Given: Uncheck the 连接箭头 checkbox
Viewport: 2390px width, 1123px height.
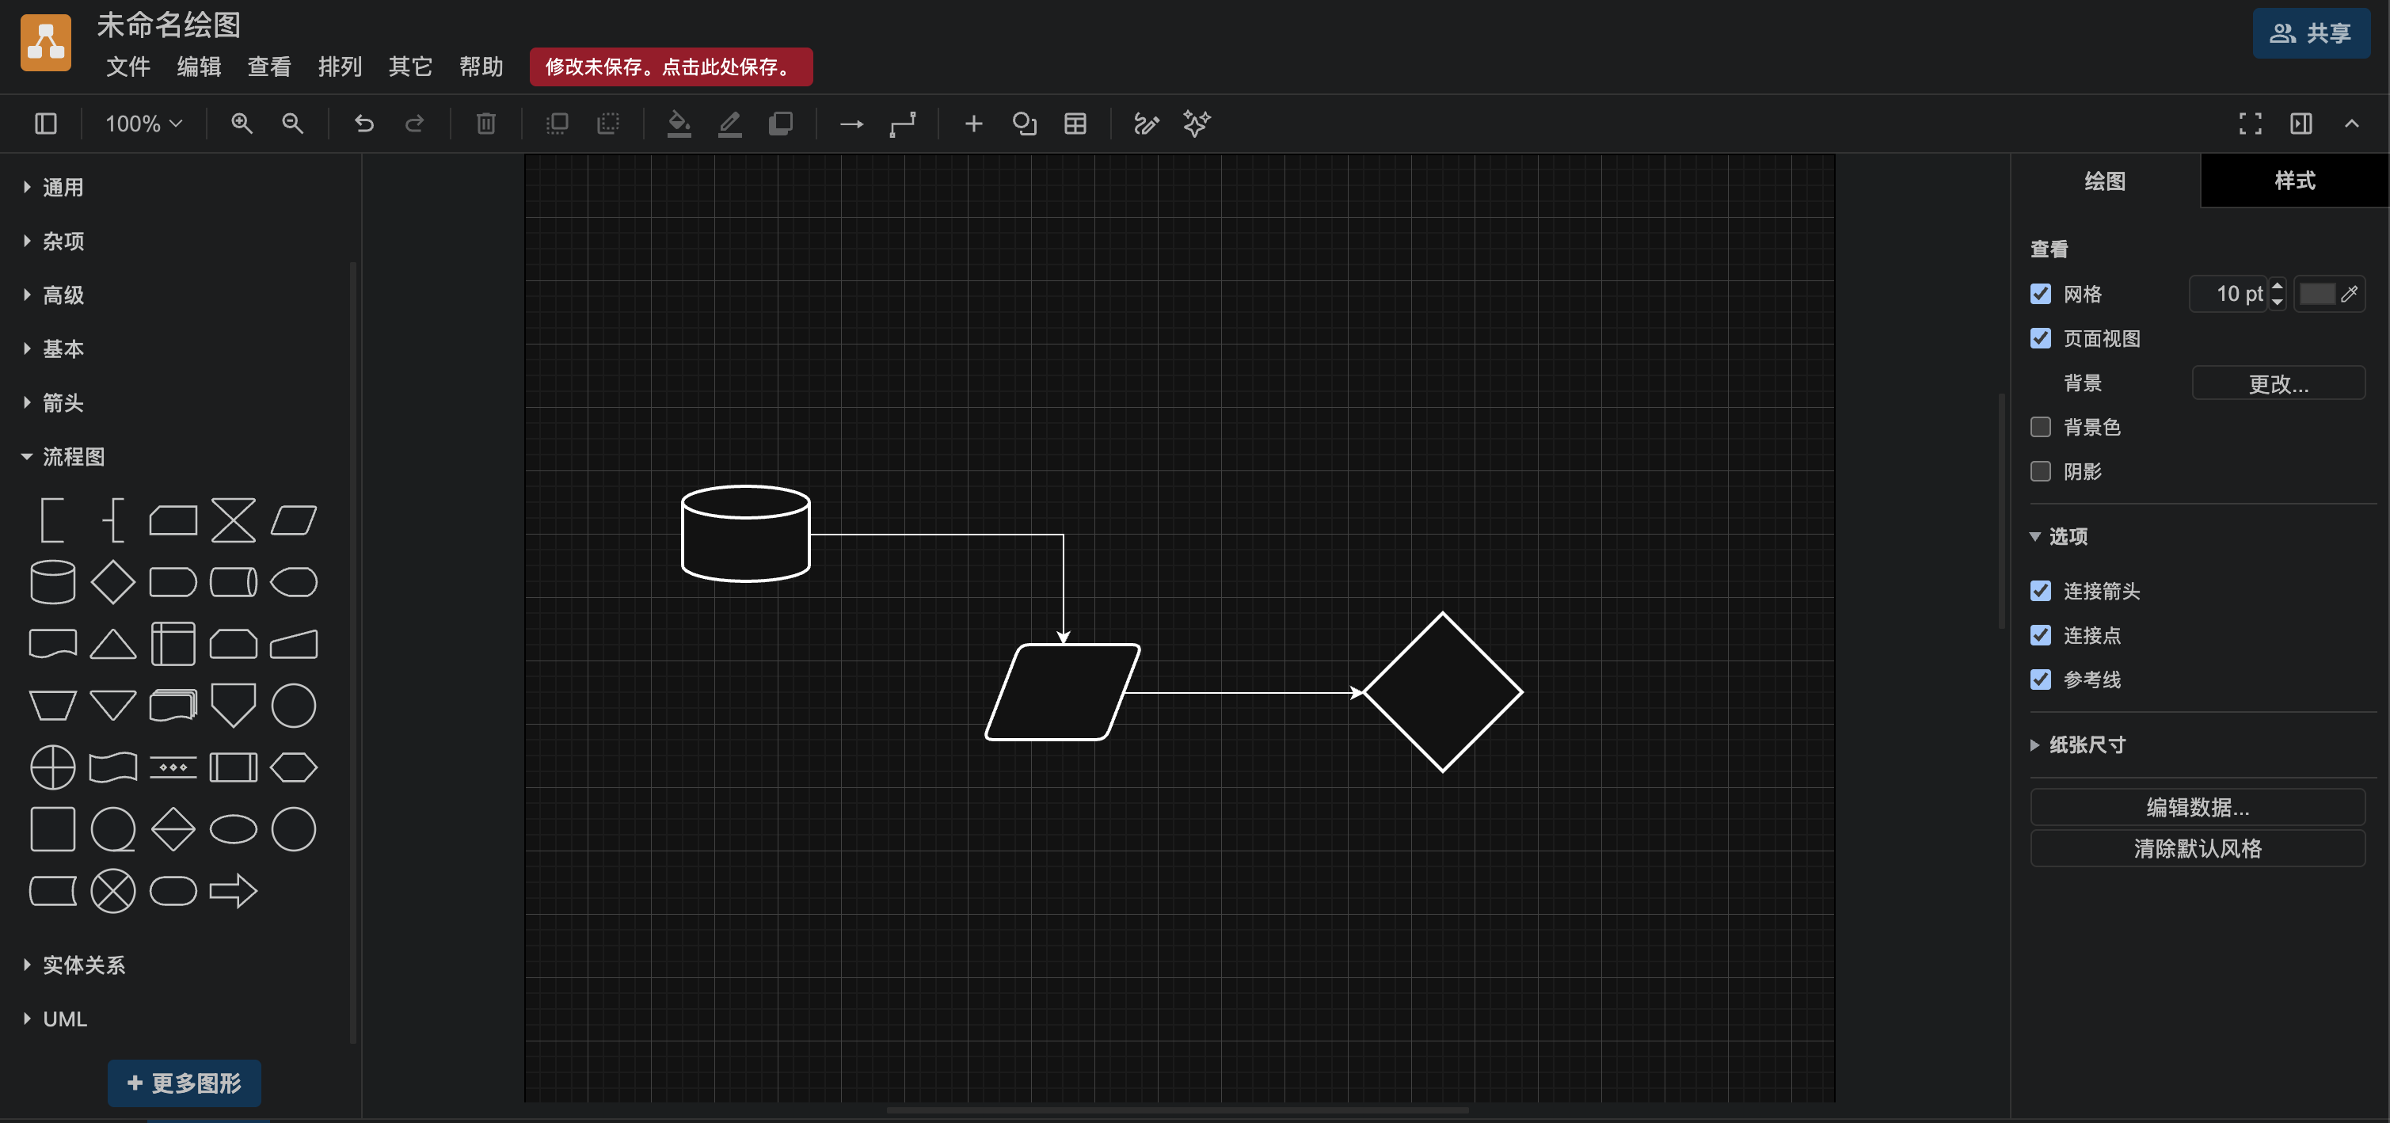Looking at the screenshot, I should pyautogui.click(x=2040, y=592).
